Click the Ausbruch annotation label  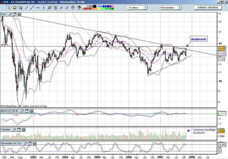coord(198,39)
